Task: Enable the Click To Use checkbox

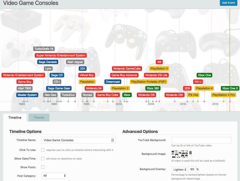Action: [43, 150]
